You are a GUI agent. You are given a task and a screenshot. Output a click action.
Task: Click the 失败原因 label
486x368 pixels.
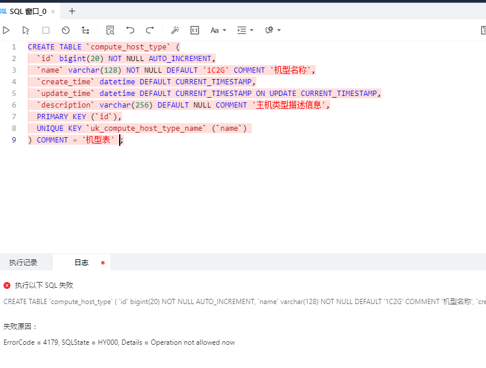coord(20,327)
